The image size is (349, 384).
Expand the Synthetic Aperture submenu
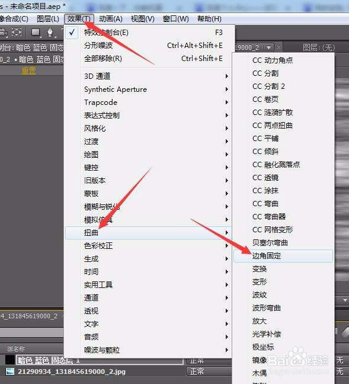[148, 89]
